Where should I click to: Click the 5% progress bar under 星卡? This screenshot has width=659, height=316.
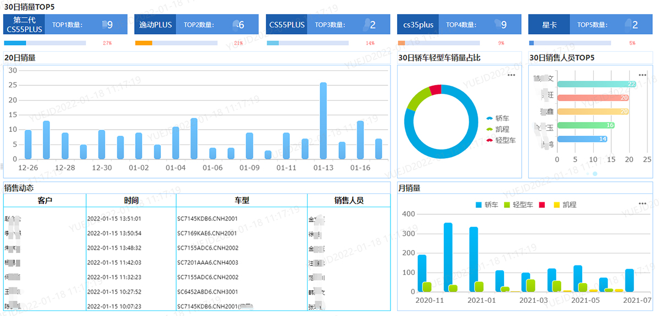point(570,43)
